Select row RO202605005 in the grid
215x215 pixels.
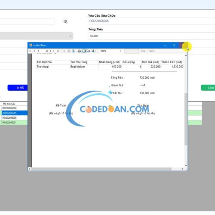coord(14,113)
